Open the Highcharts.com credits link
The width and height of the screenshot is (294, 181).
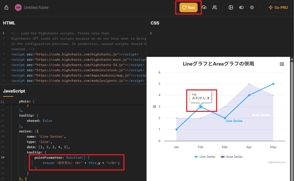click(276, 162)
